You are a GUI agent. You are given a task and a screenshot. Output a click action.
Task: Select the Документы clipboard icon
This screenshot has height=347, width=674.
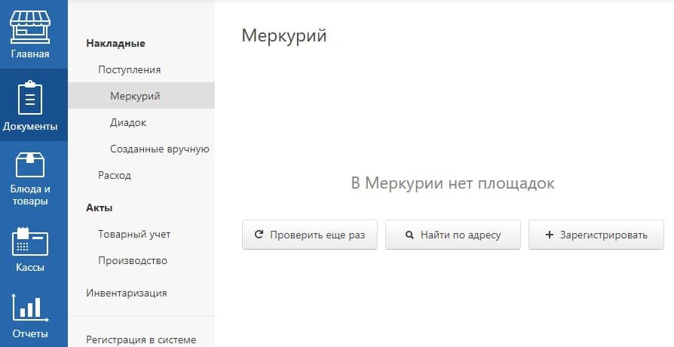point(29,97)
